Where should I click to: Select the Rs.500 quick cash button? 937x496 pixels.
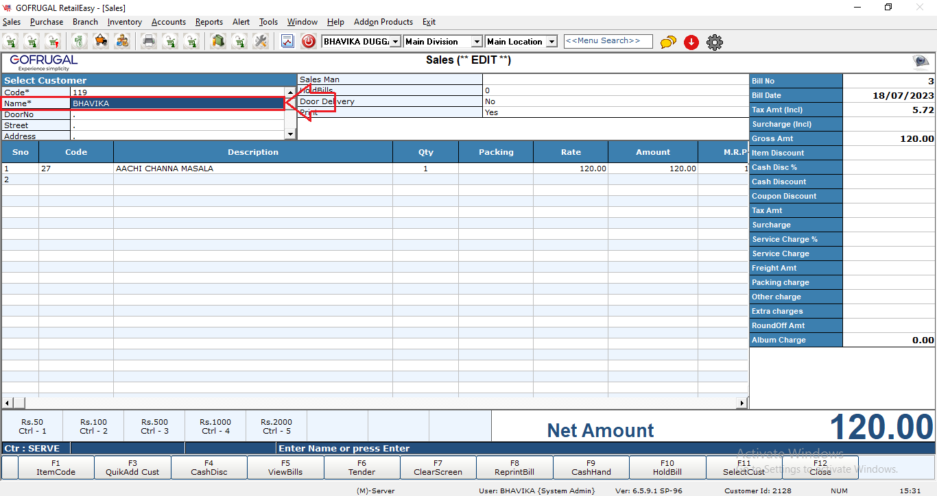[x=154, y=426]
